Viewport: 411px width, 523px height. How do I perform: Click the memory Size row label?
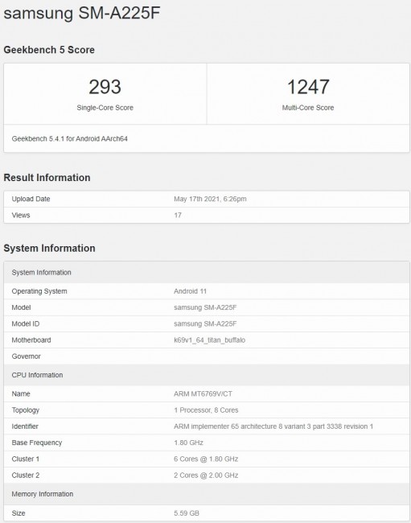pyautogui.click(x=18, y=513)
